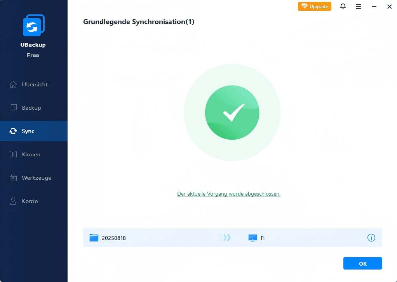Screen dimensions: 397x282
Task: Select the 20250818 source folder name
Action: point(114,238)
